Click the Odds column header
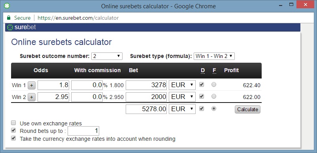 [41, 70]
